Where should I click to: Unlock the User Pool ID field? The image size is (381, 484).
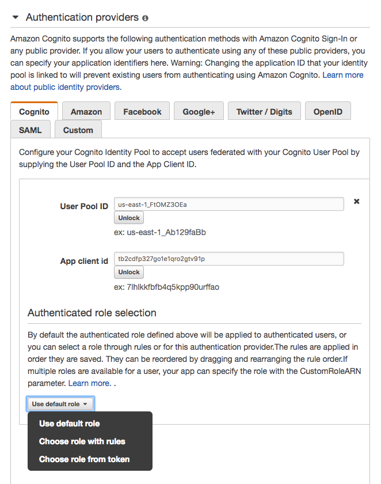pos(129,218)
